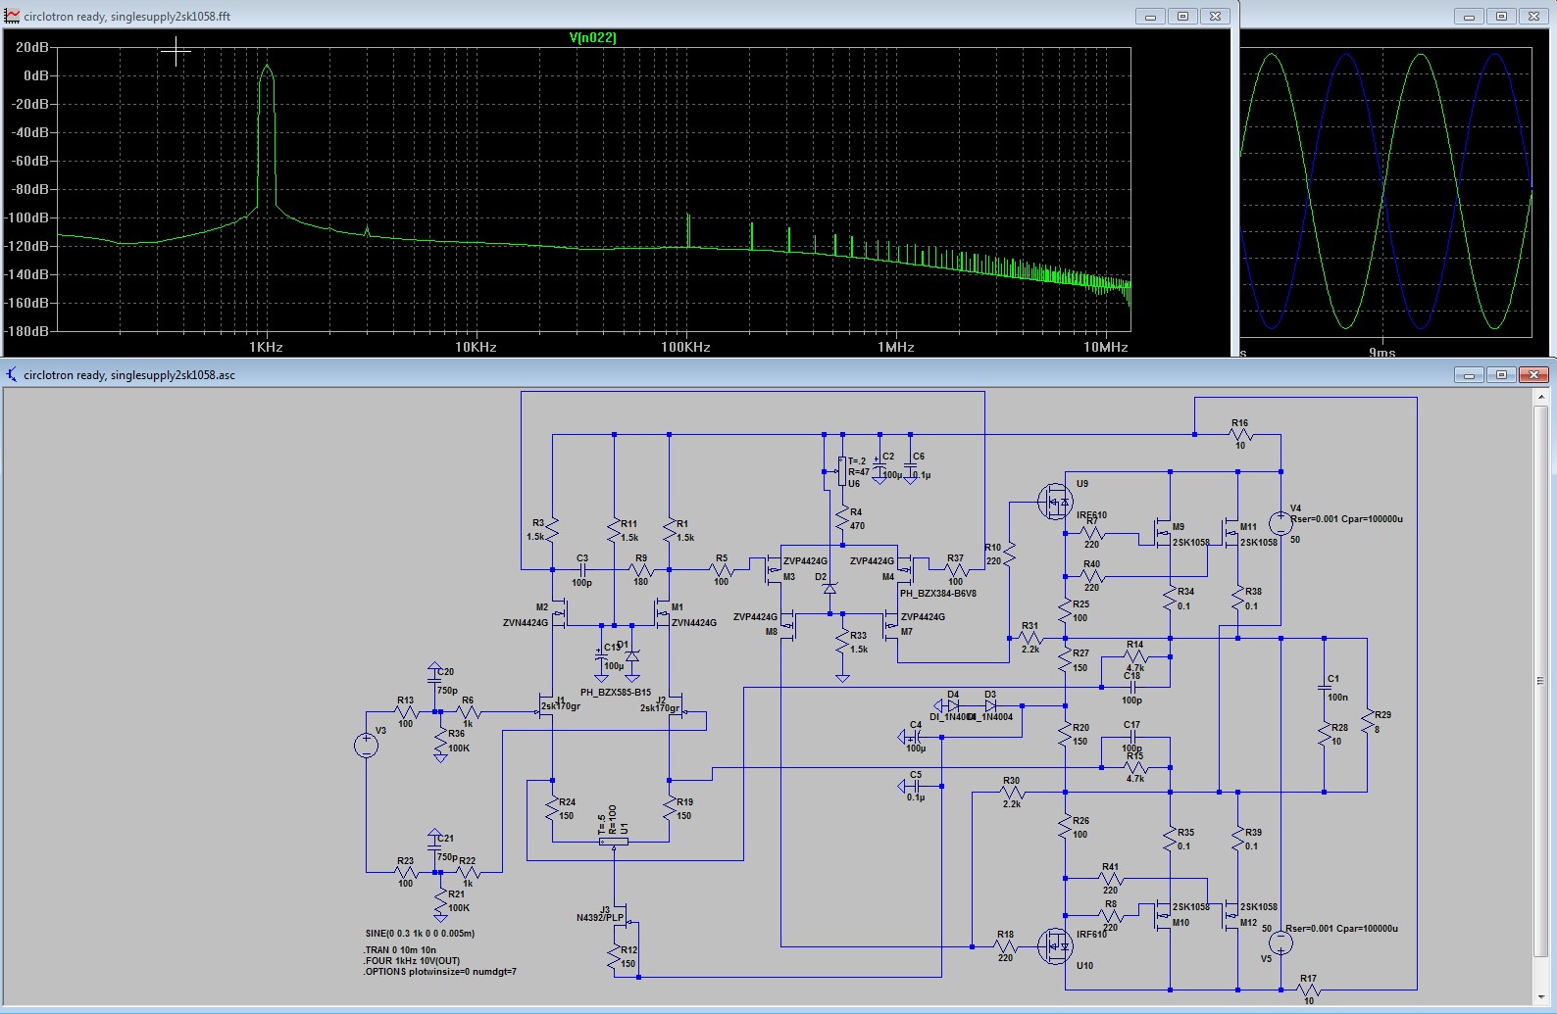Maximize the waveform plot window
This screenshot has height=1014, width=1557.
pyautogui.click(x=1501, y=16)
